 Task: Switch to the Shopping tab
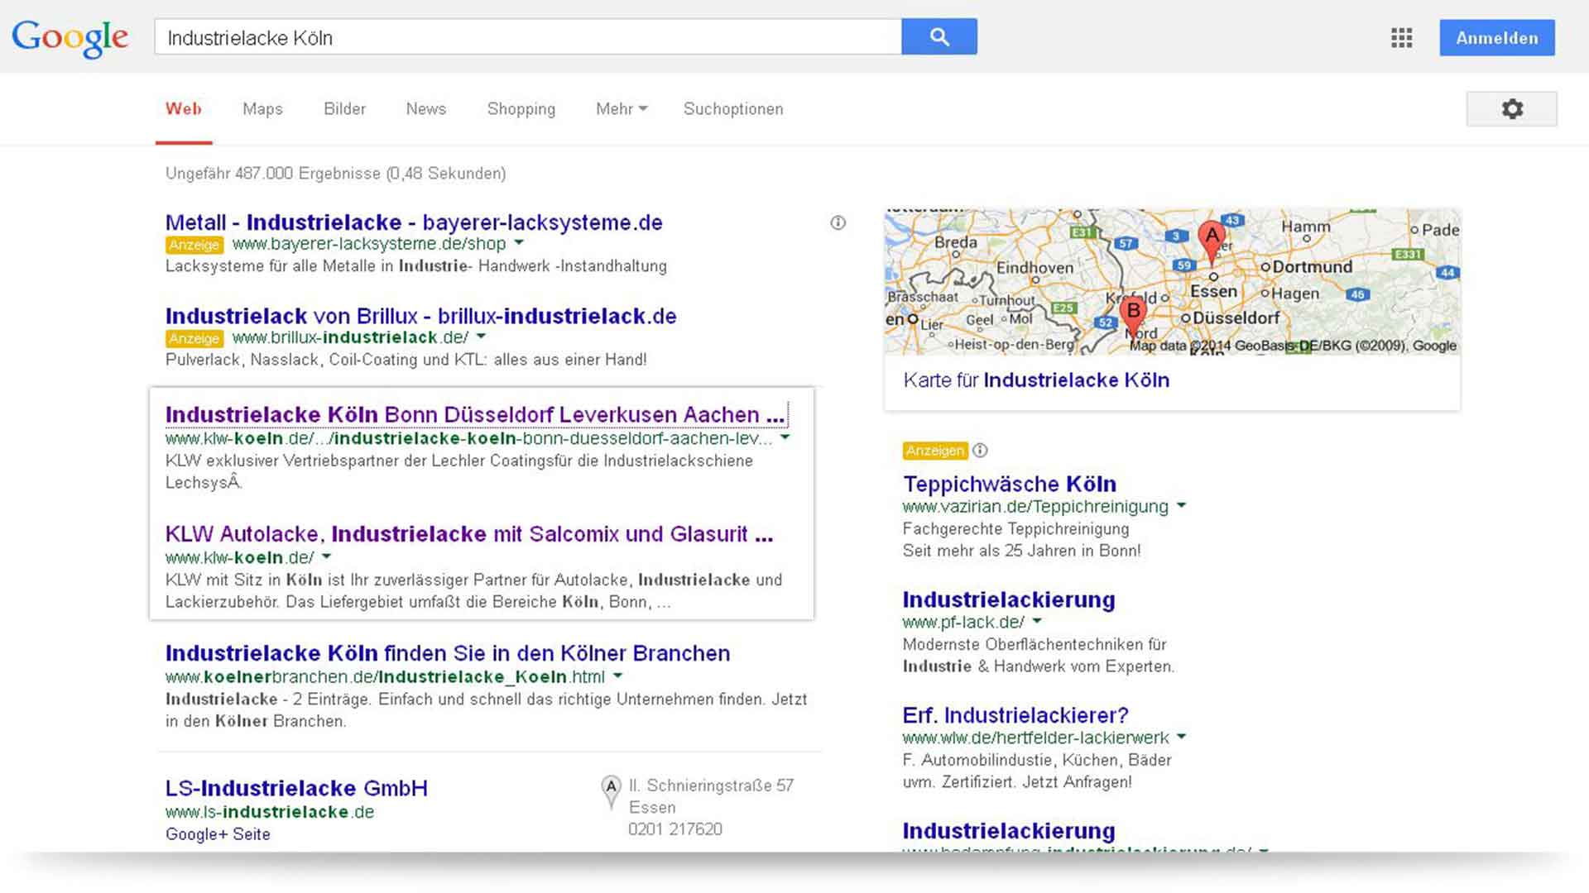[x=521, y=109]
